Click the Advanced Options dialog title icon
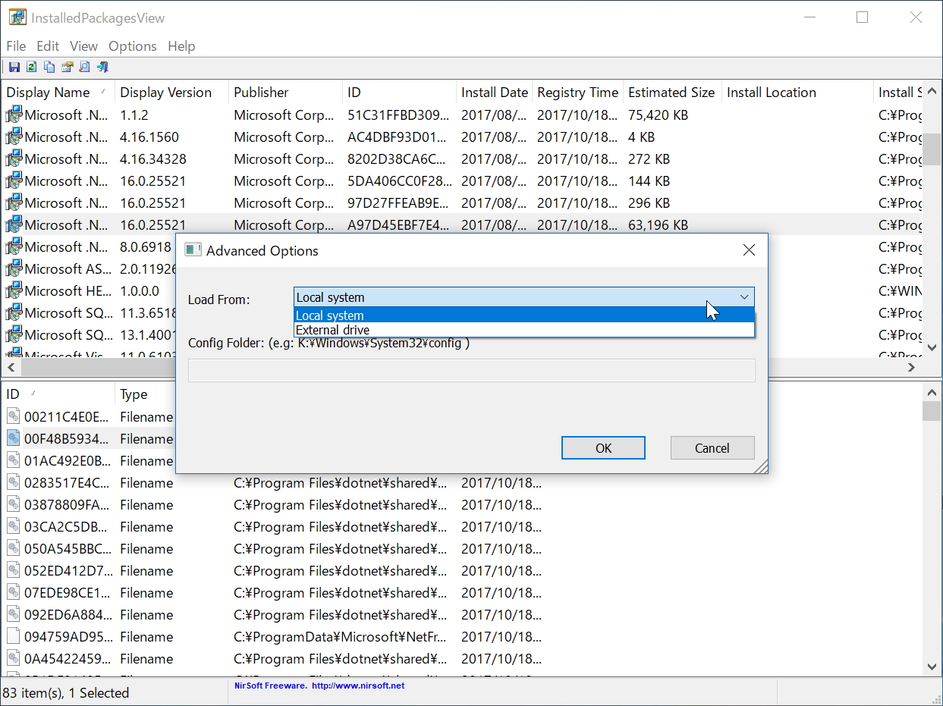Viewport: 943px width, 706px height. (x=193, y=250)
